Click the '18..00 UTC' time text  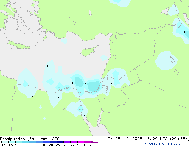[x=157, y=139]
